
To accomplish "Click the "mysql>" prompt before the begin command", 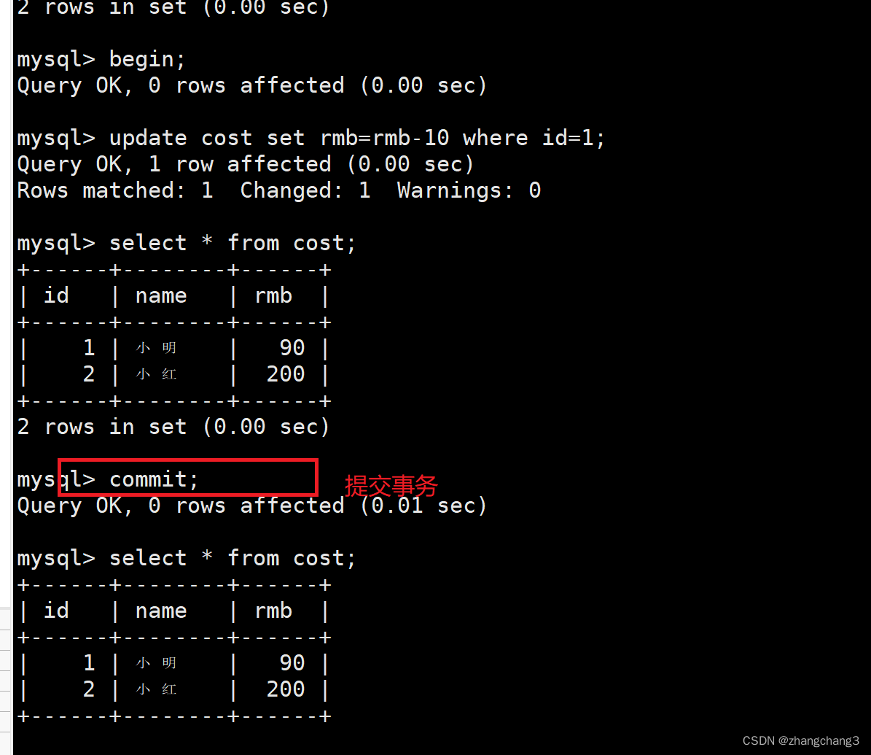I will (56, 60).
